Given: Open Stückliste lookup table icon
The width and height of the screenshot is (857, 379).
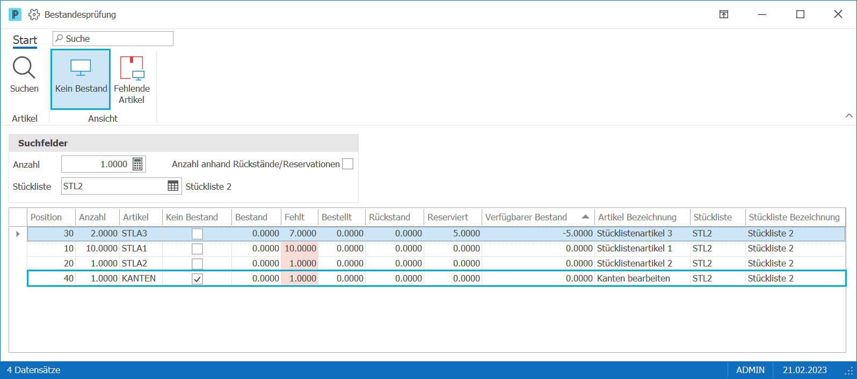Looking at the screenshot, I should (x=173, y=186).
